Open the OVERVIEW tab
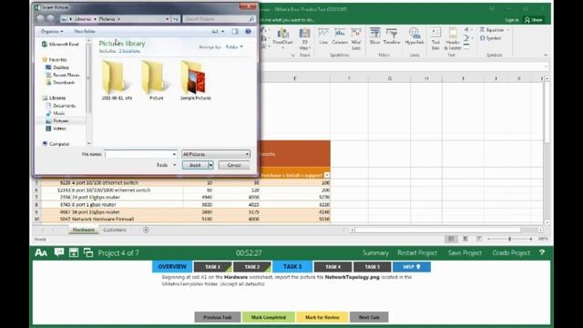583x328 pixels. tap(172, 267)
